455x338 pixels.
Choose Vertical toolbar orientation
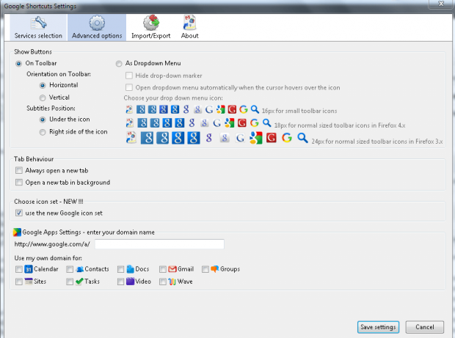(43, 98)
